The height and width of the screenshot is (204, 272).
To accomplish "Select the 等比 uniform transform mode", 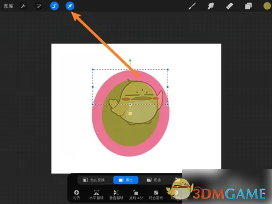I will click(x=126, y=180).
